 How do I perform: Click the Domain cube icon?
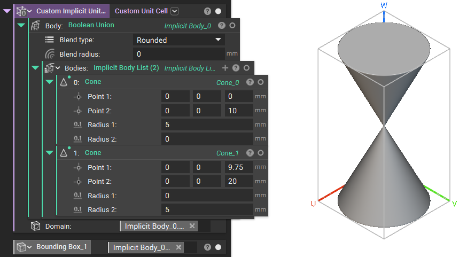pos(35,226)
